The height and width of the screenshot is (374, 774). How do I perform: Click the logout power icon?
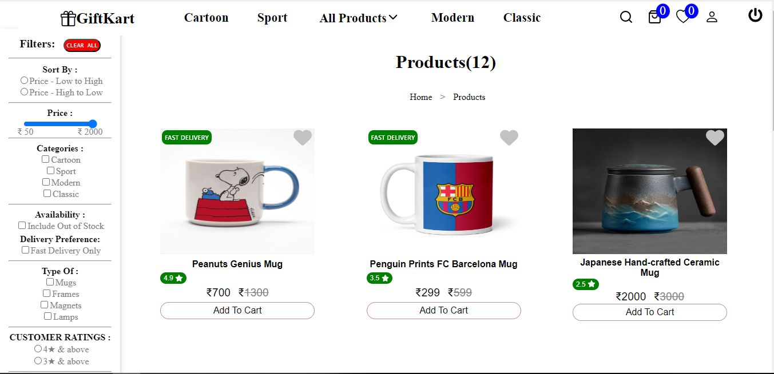coord(755,15)
